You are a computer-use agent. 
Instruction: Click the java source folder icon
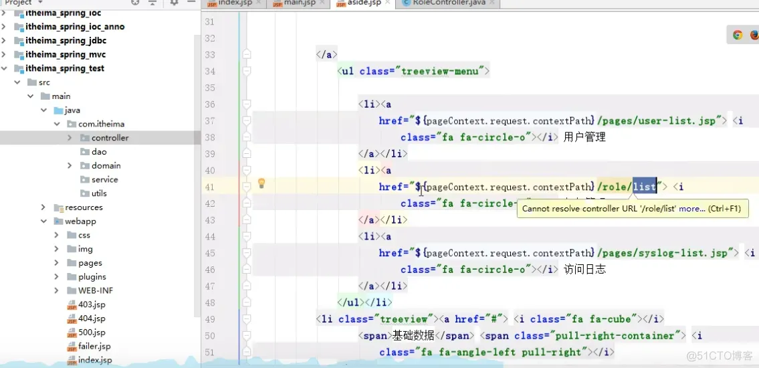coord(59,110)
